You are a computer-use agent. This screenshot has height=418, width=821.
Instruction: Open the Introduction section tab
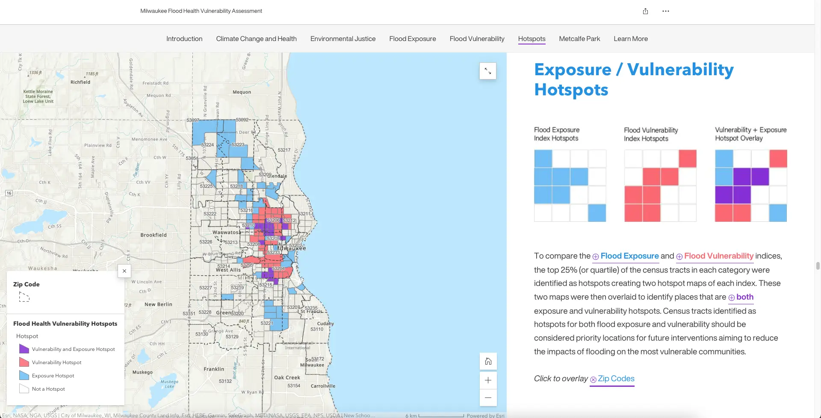point(184,39)
